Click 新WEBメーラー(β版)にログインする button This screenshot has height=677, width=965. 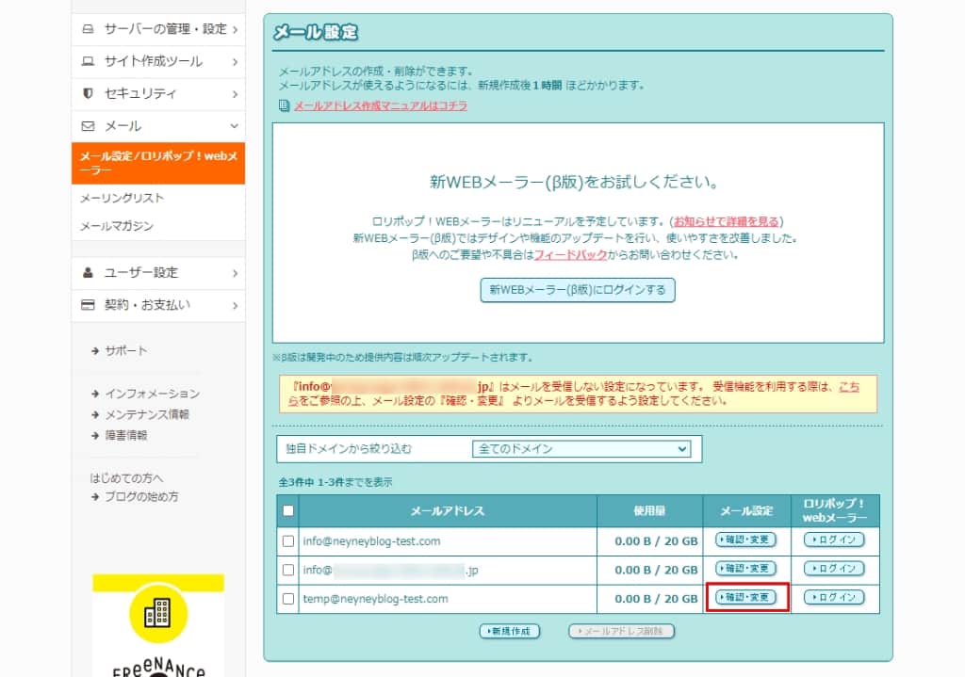[x=578, y=290]
